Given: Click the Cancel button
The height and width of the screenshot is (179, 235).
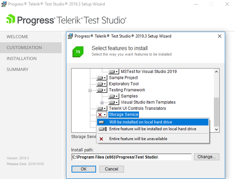Looking at the screenshot, I should tap(111, 169).
